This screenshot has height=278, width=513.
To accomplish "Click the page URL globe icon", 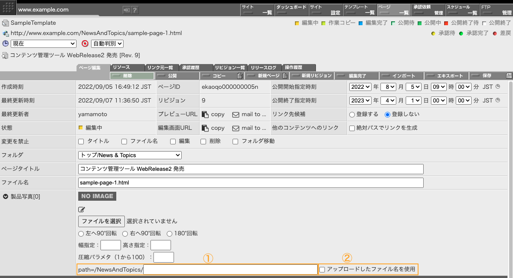I will [x=5, y=33].
